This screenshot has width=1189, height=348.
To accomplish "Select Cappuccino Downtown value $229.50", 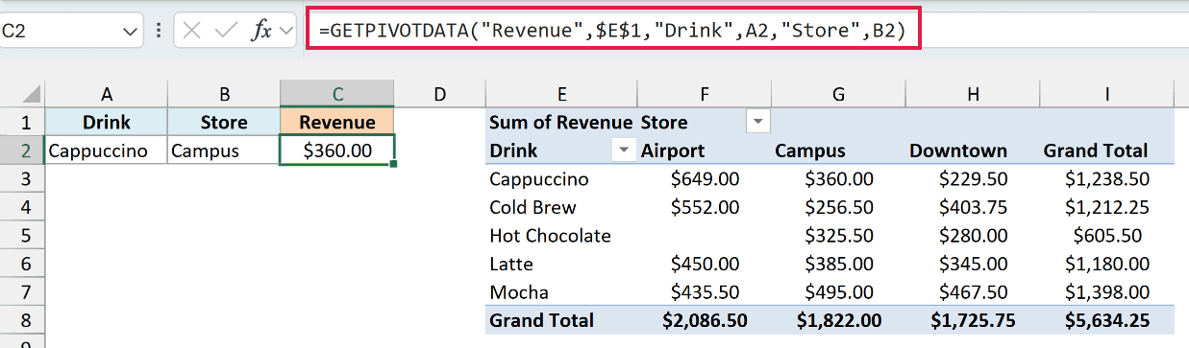I will coord(973,179).
